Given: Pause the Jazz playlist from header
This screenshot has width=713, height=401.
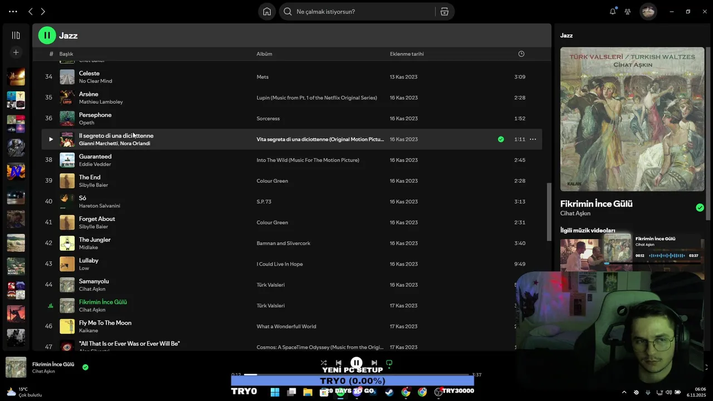Looking at the screenshot, I should tap(47, 35).
